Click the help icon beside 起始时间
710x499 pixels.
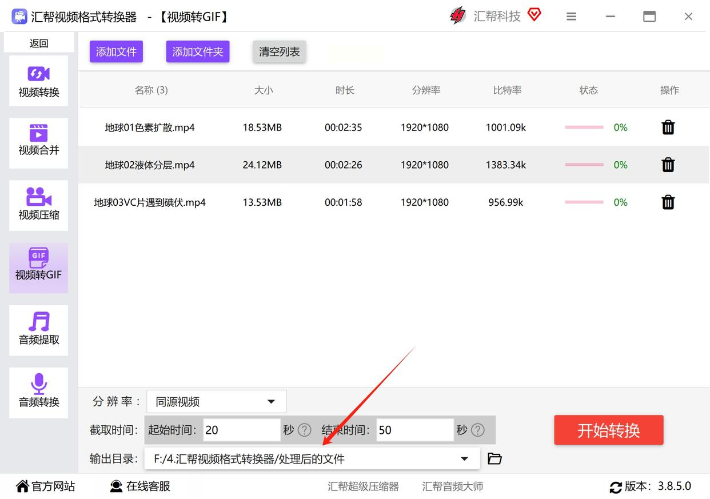click(x=305, y=430)
